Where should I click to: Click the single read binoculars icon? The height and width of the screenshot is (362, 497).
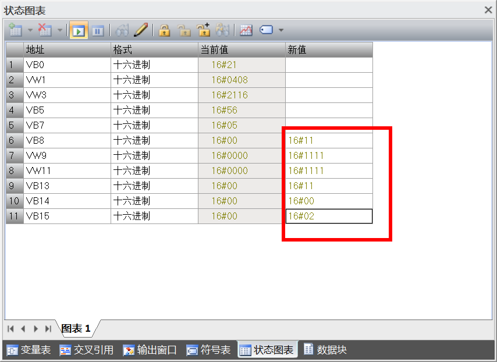(x=122, y=30)
